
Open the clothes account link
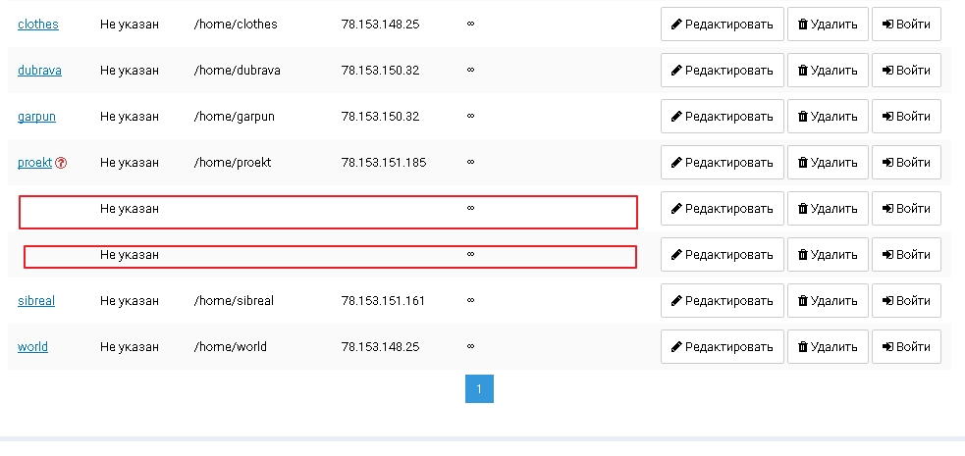tap(38, 24)
